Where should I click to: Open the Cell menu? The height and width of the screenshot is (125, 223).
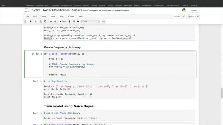point(62,16)
